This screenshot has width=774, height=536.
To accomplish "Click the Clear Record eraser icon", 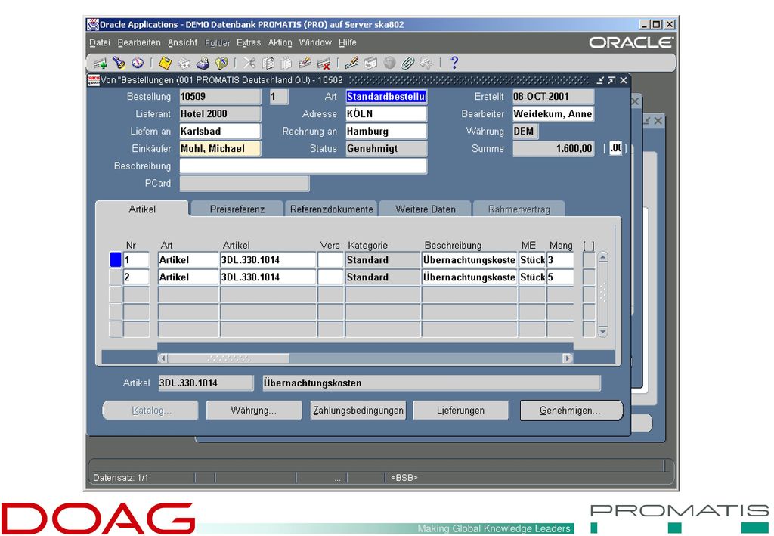I will click(305, 63).
